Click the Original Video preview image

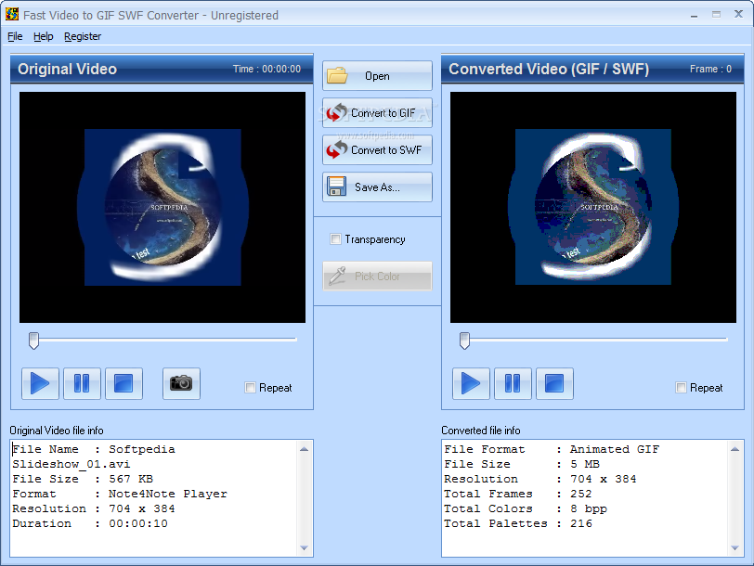point(162,208)
